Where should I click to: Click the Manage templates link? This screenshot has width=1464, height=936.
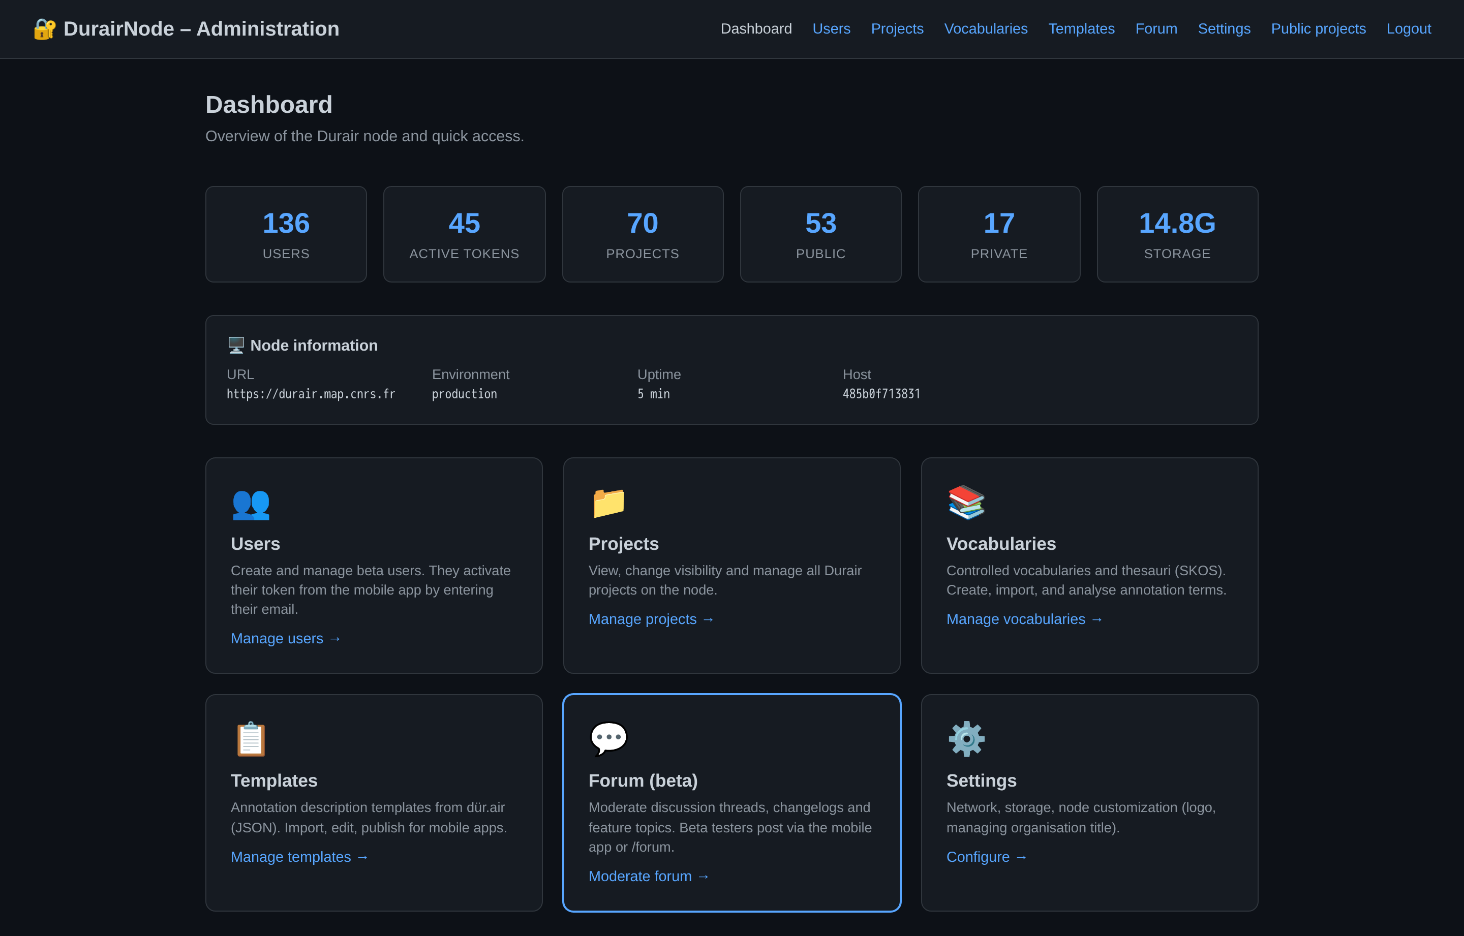(300, 856)
